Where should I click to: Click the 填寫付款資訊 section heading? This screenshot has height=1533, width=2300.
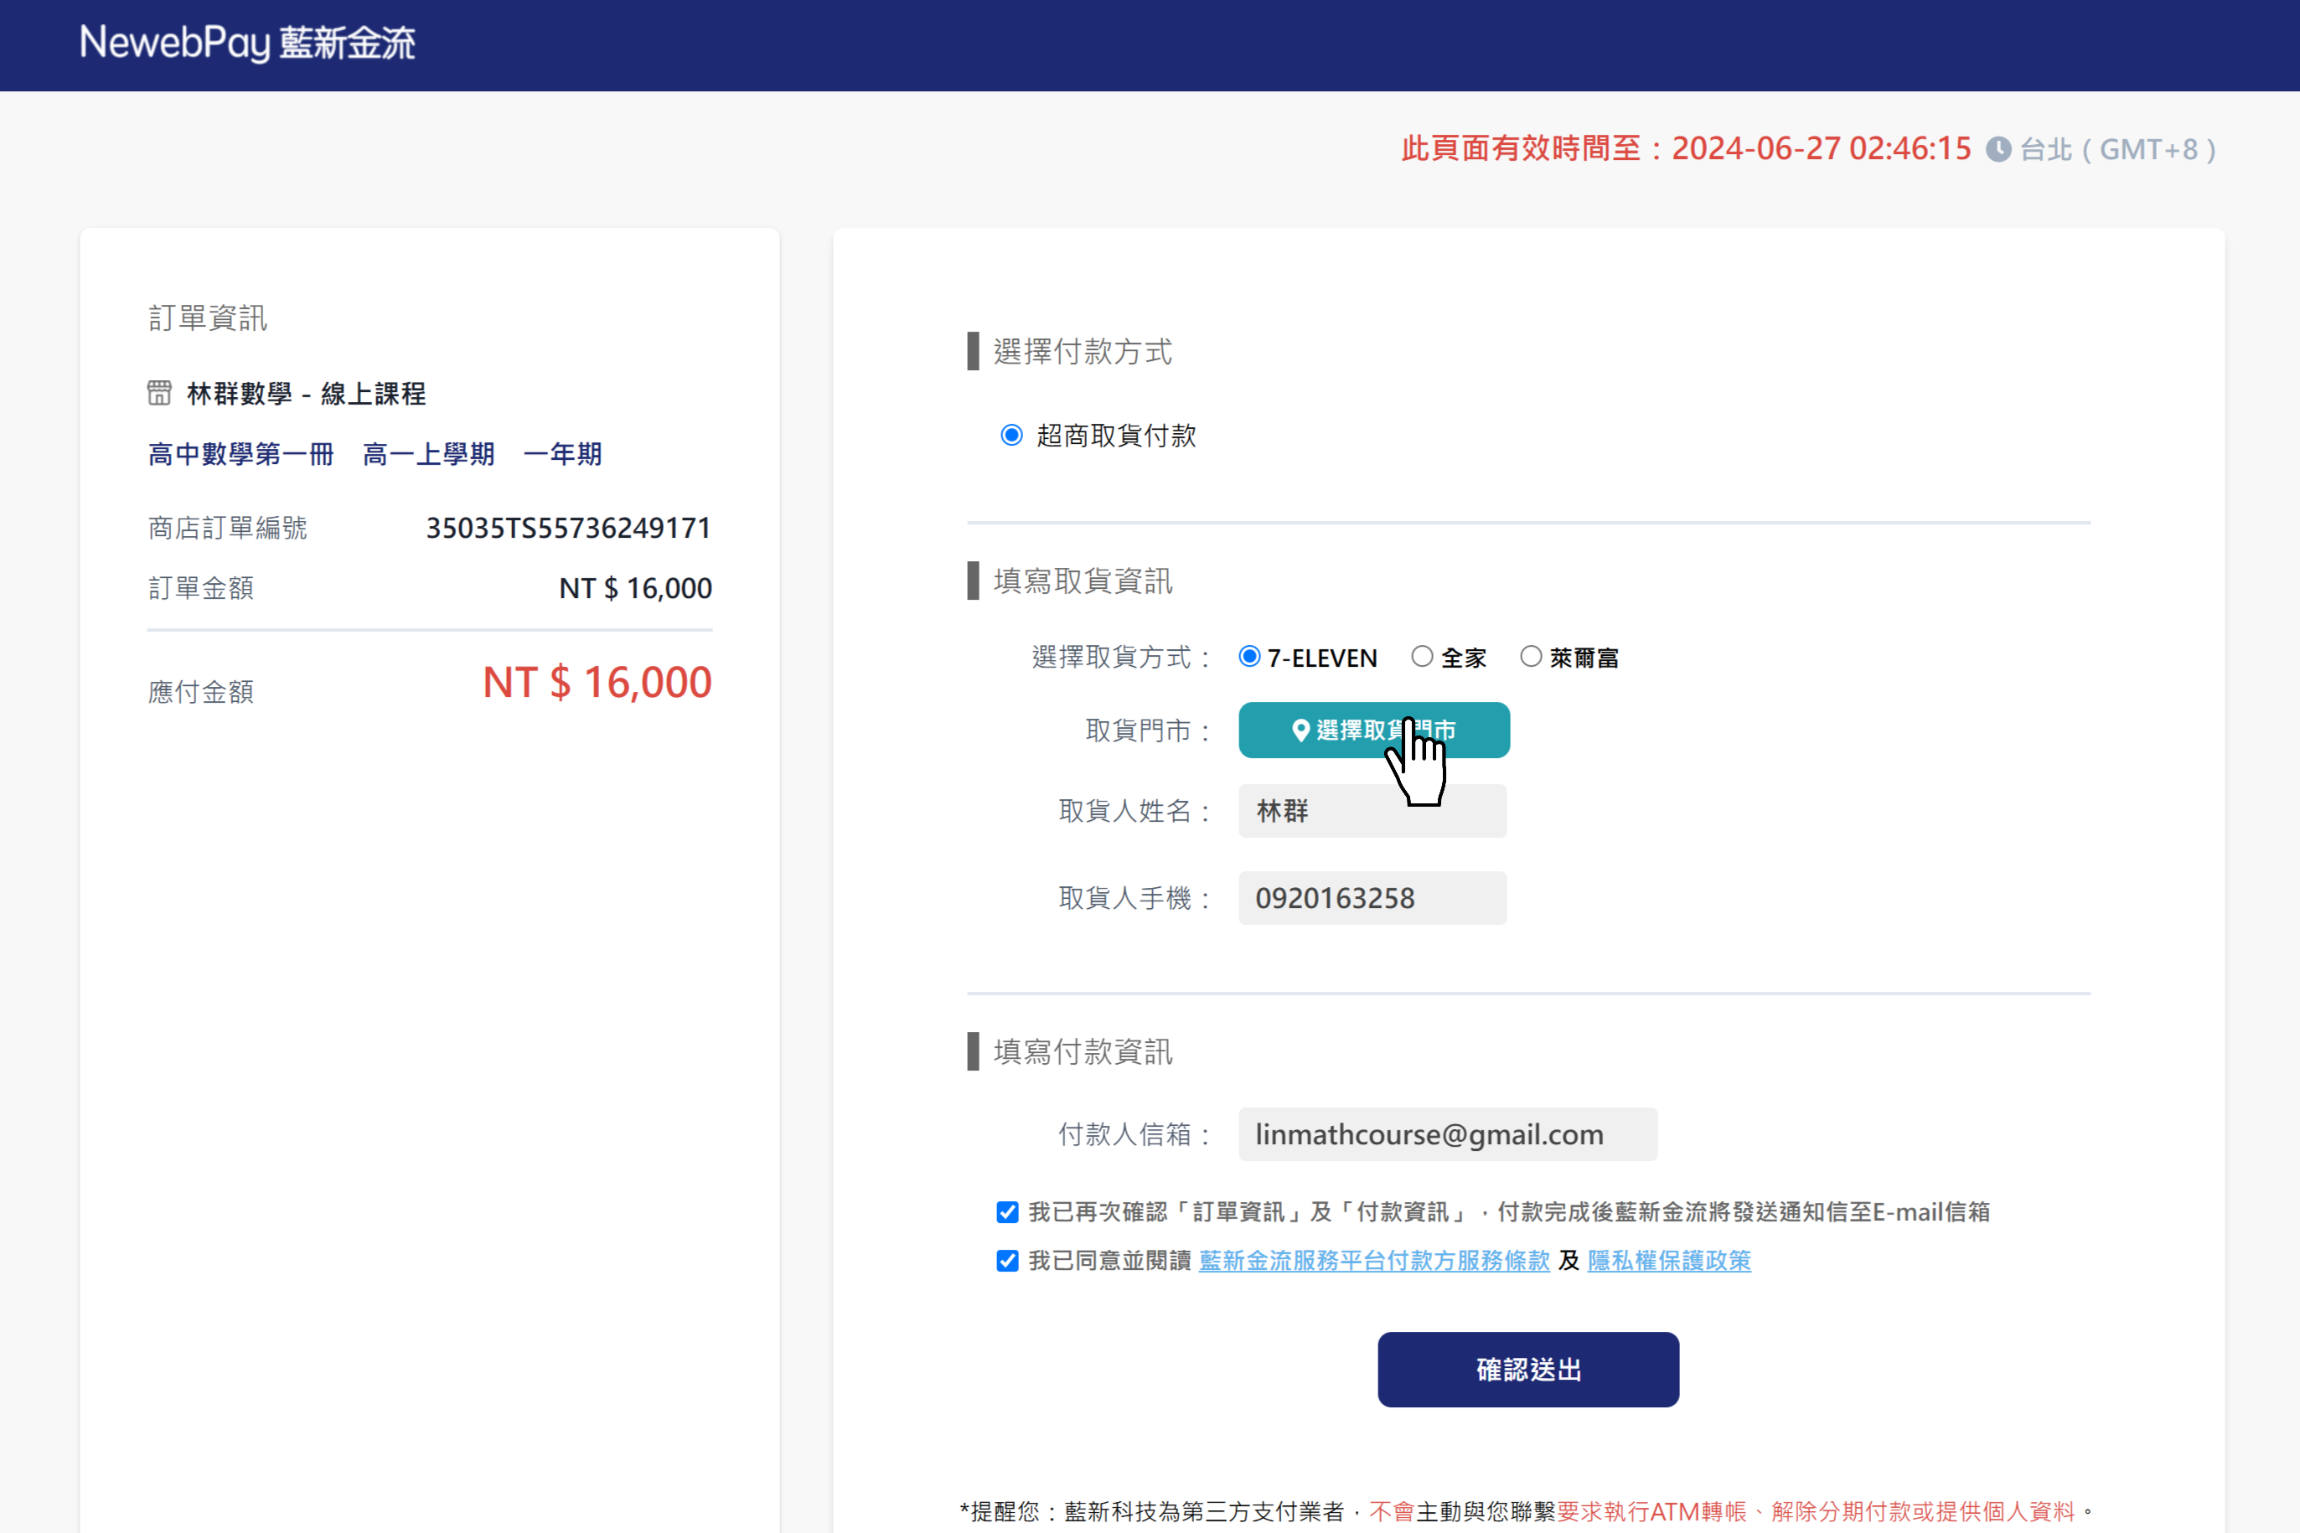pyautogui.click(x=1083, y=1052)
